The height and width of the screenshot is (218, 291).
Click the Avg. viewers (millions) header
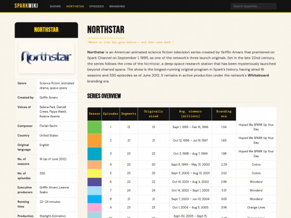click(x=190, y=114)
